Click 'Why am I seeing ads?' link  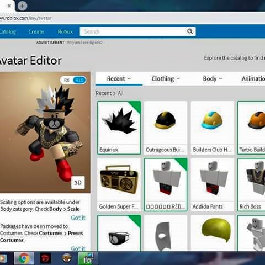(84, 43)
